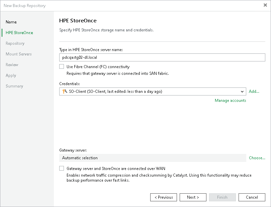This screenshot has height=207, width=271.
Task: Click 'Enables network traffic compression' description text
Action: click(x=159, y=178)
